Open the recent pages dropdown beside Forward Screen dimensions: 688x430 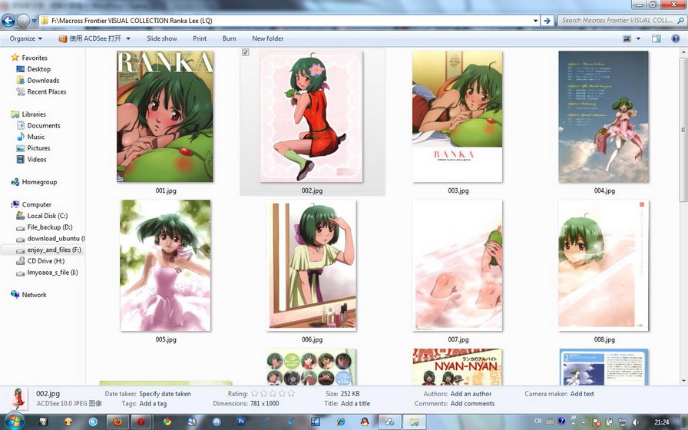click(x=35, y=21)
